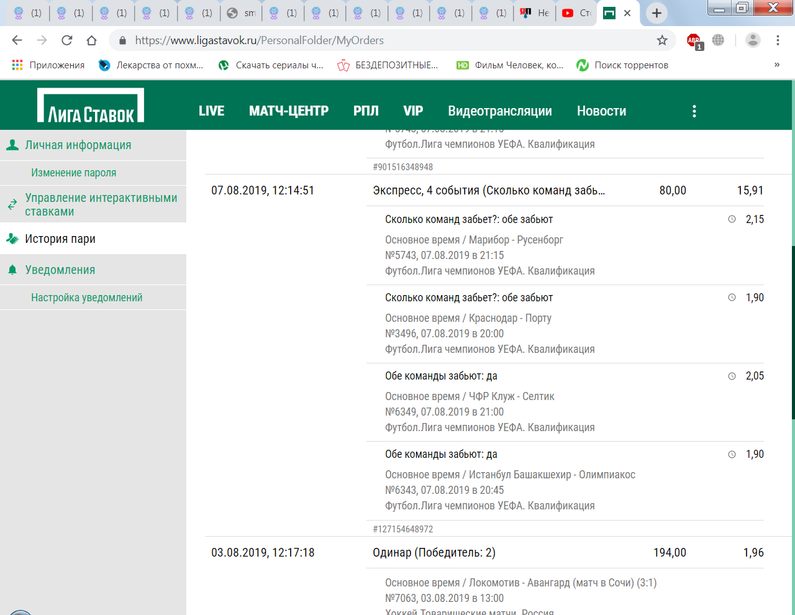Click clock icon next to 2,15 odds
Viewport: 795px width, 615px height.
[x=732, y=219]
